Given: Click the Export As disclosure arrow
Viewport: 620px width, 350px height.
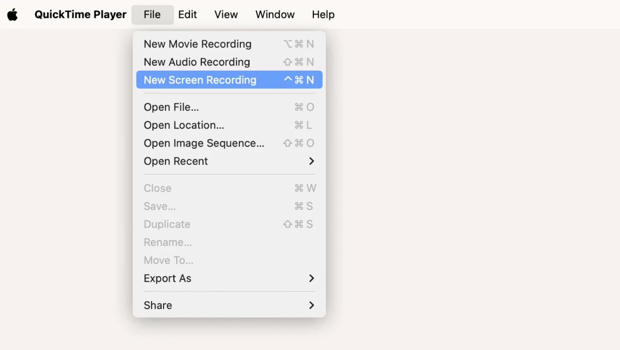Looking at the screenshot, I should (312, 278).
